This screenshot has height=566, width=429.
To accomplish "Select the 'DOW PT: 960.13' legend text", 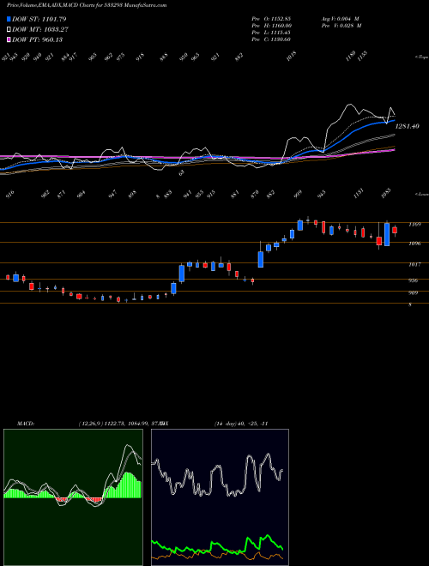I will tap(37, 39).
